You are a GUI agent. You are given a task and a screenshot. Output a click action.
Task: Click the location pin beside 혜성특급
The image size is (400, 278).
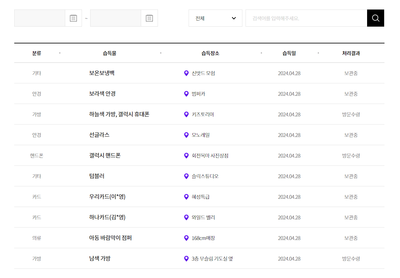point(186,197)
